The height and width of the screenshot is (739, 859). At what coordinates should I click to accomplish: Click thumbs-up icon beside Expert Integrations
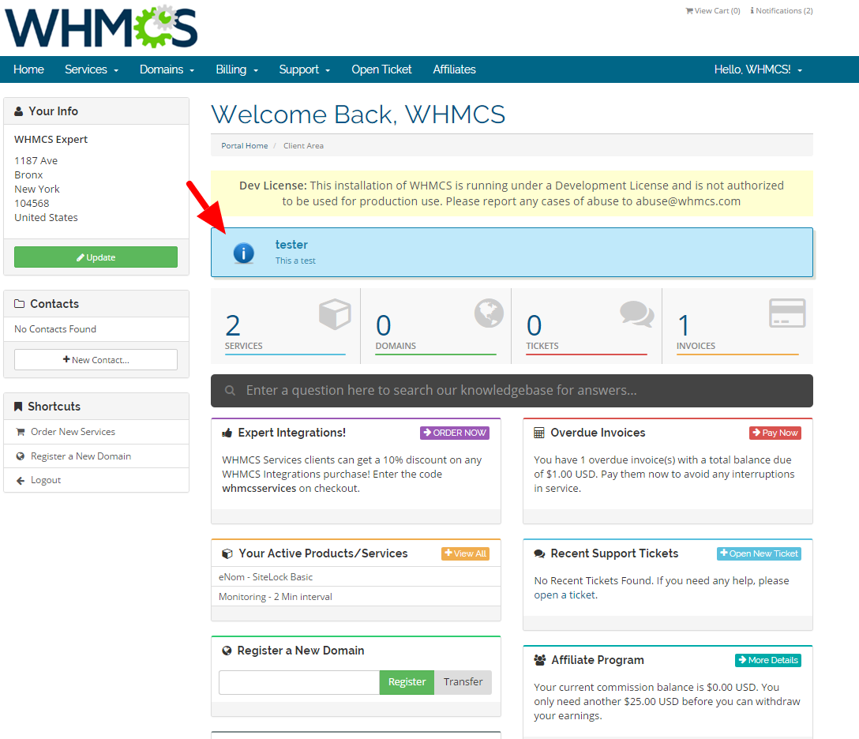tap(227, 433)
